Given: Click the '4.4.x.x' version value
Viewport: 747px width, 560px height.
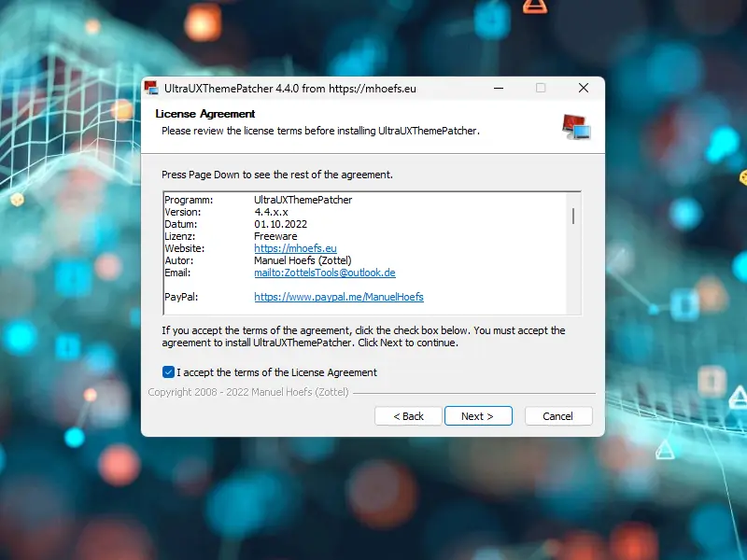Looking at the screenshot, I should (x=271, y=212).
